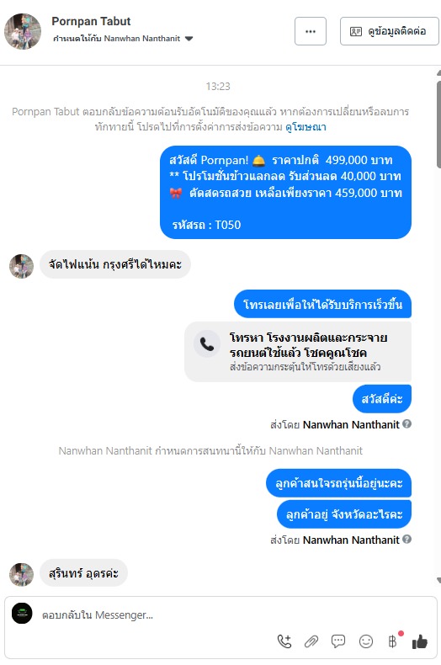Open the ดูโฆษณา link
This screenshot has height=665, width=441.
306,127
